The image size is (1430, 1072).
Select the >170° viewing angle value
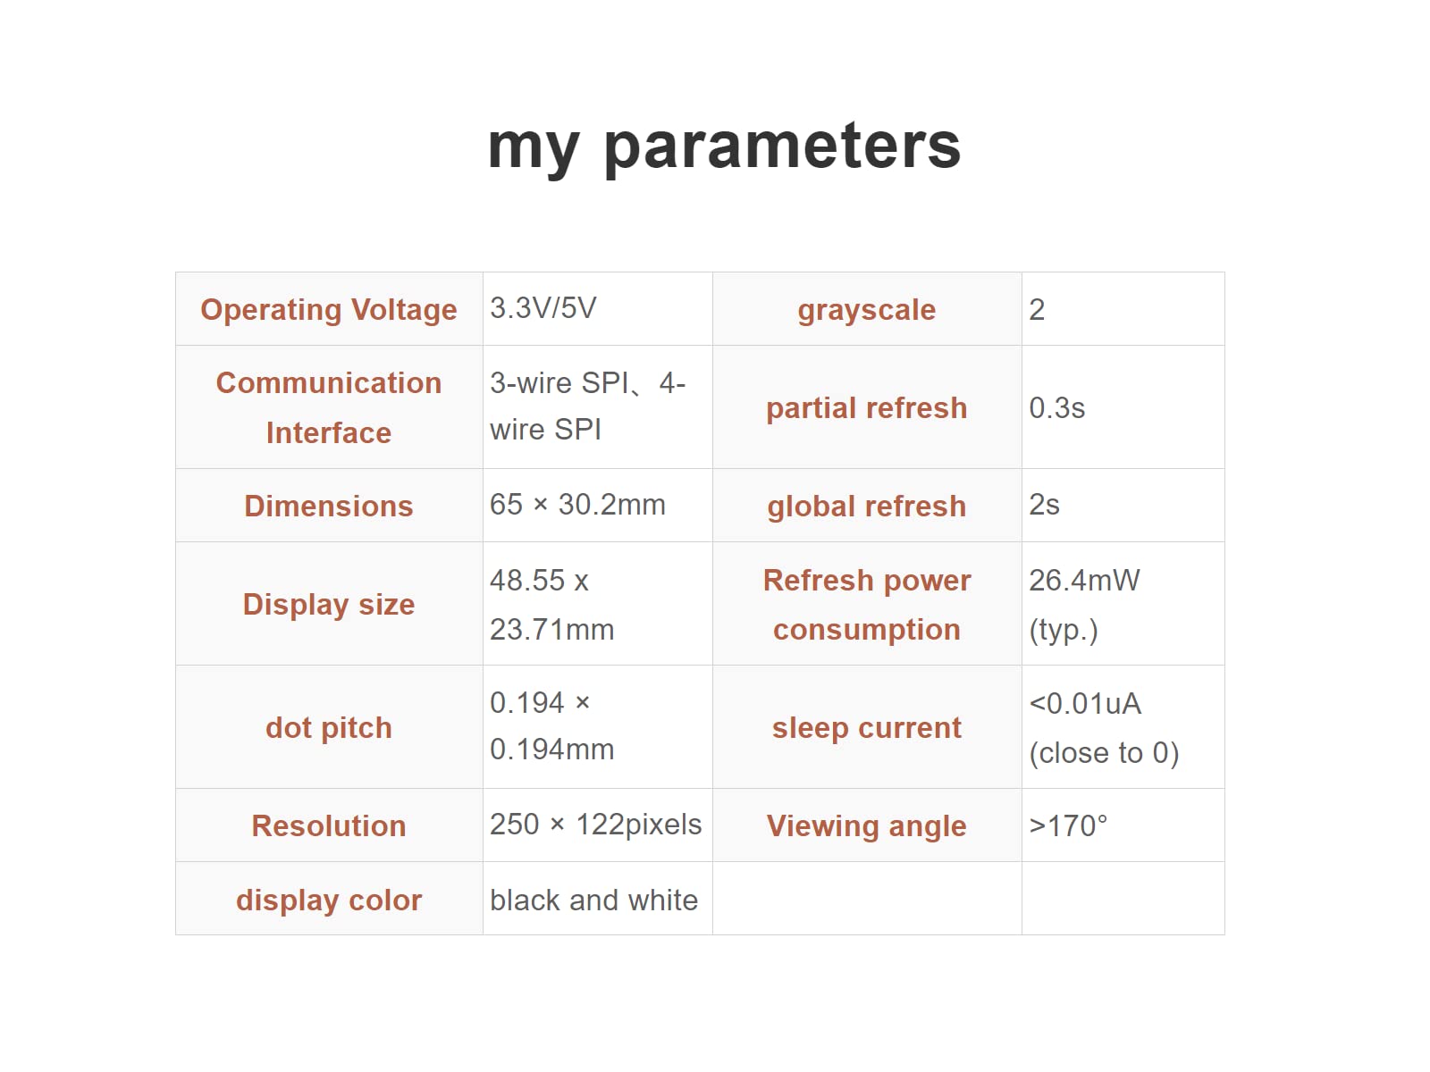tap(1068, 826)
